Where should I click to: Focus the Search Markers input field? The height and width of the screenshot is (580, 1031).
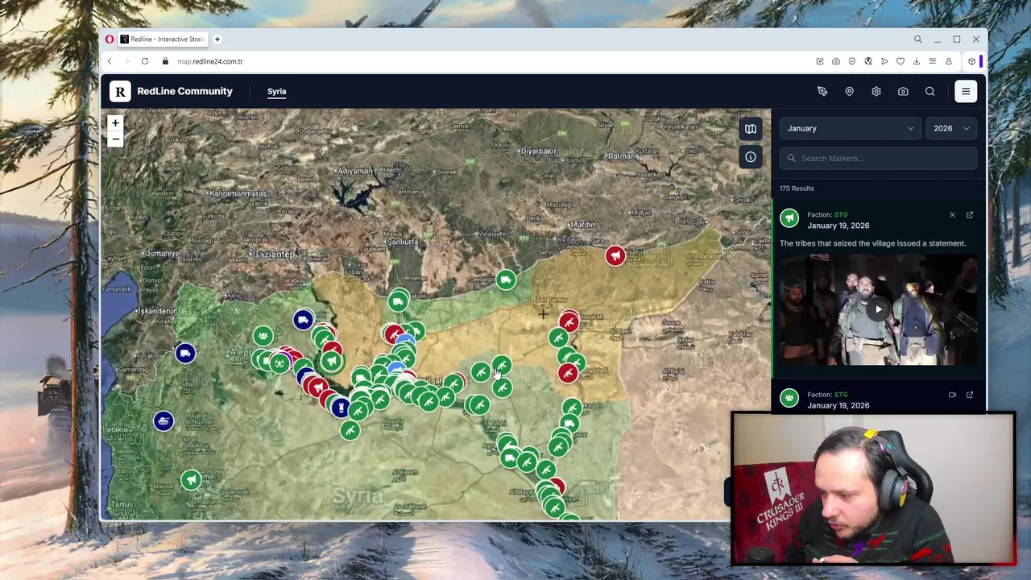[x=879, y=158]
